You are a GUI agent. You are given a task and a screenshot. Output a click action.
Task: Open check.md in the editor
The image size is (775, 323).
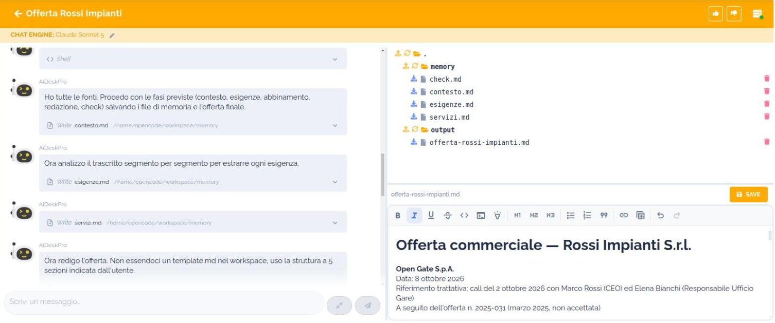point(445,79)
